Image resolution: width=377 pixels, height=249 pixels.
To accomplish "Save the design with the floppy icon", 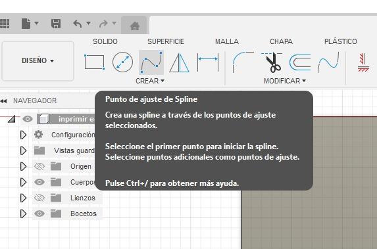I will tap(56, 24).
